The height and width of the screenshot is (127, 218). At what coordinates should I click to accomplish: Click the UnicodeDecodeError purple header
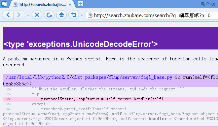110,38
